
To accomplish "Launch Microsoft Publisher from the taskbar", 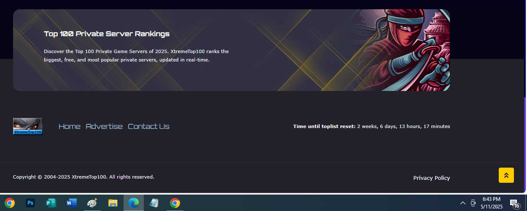I will pyautogui.click(x=51, y=203).
